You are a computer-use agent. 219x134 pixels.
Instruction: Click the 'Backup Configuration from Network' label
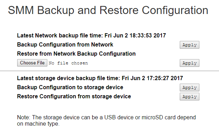point(65,45)
